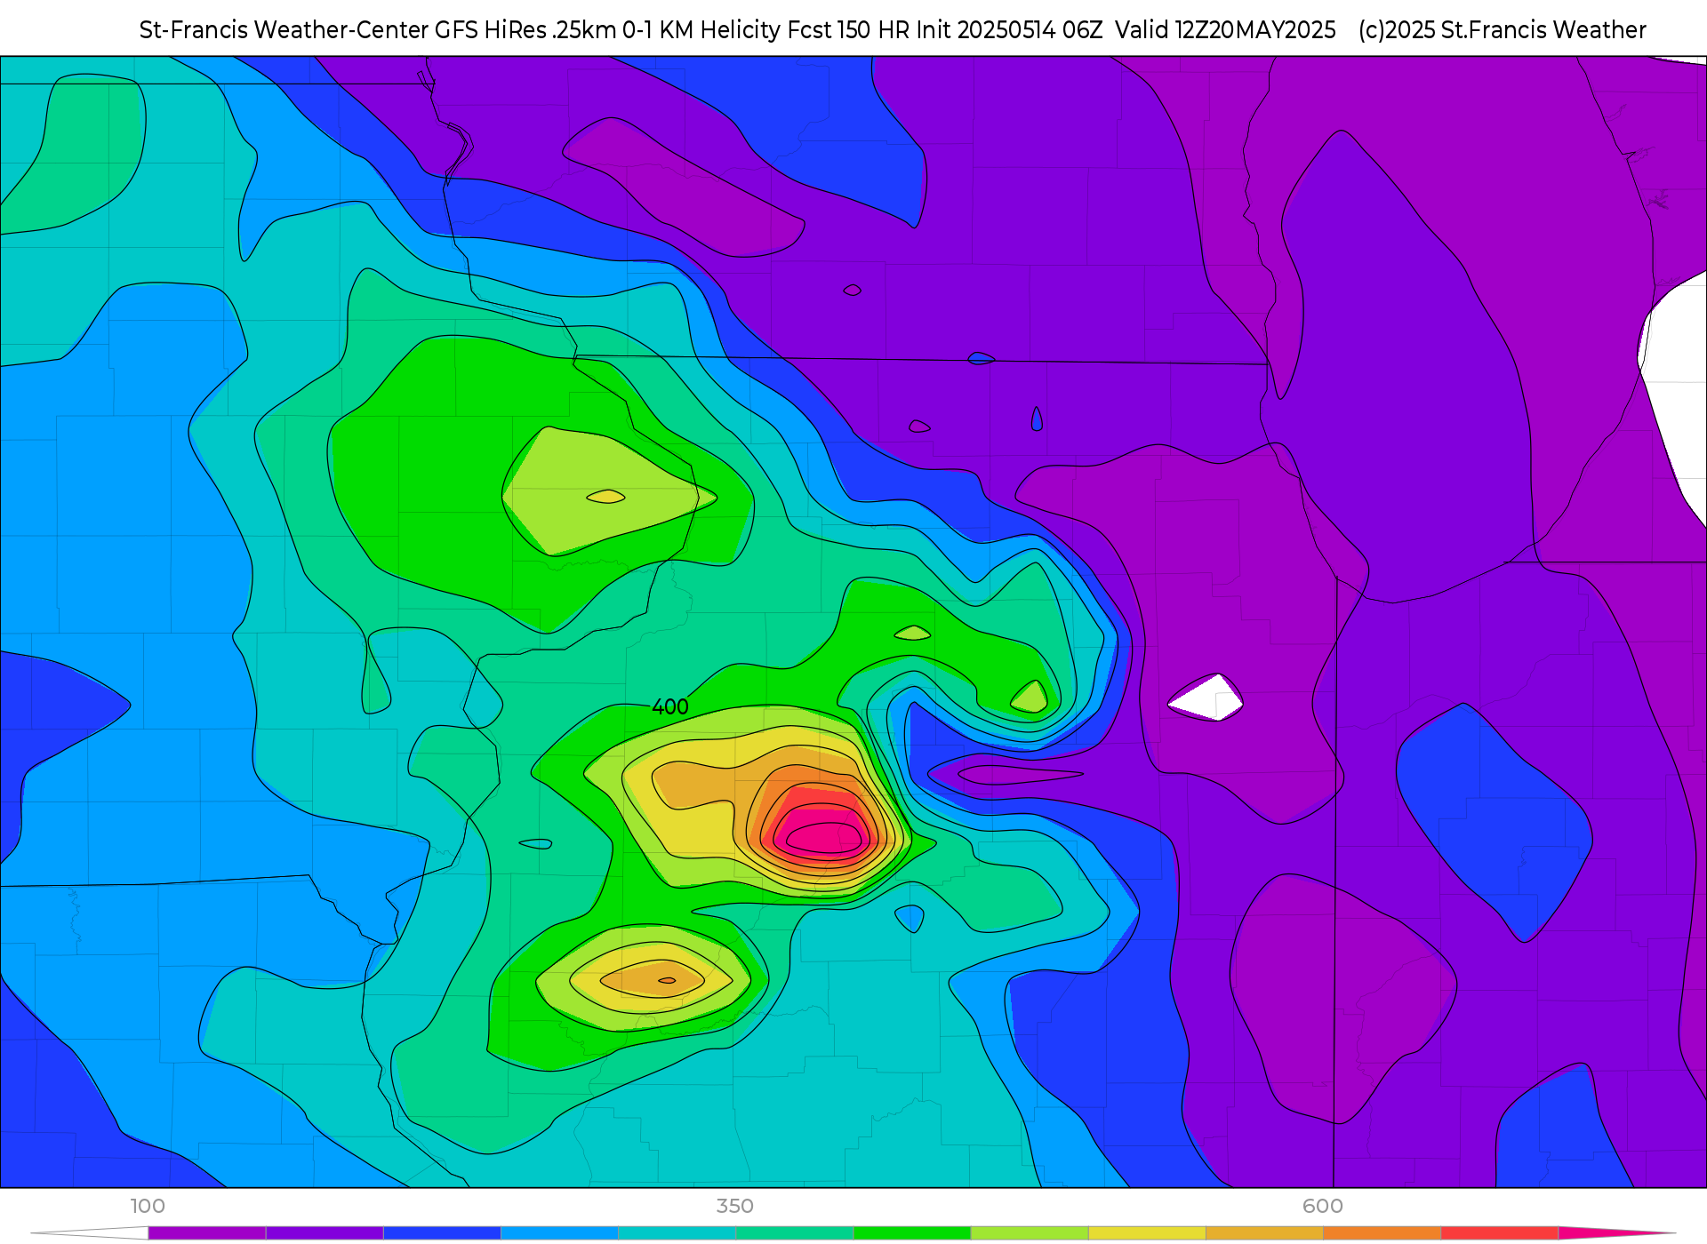Image resolution: width=1707 pixels, height=1244 pixels.
Task: Click the colorbar label "600"
Action: [1323, 1206]
